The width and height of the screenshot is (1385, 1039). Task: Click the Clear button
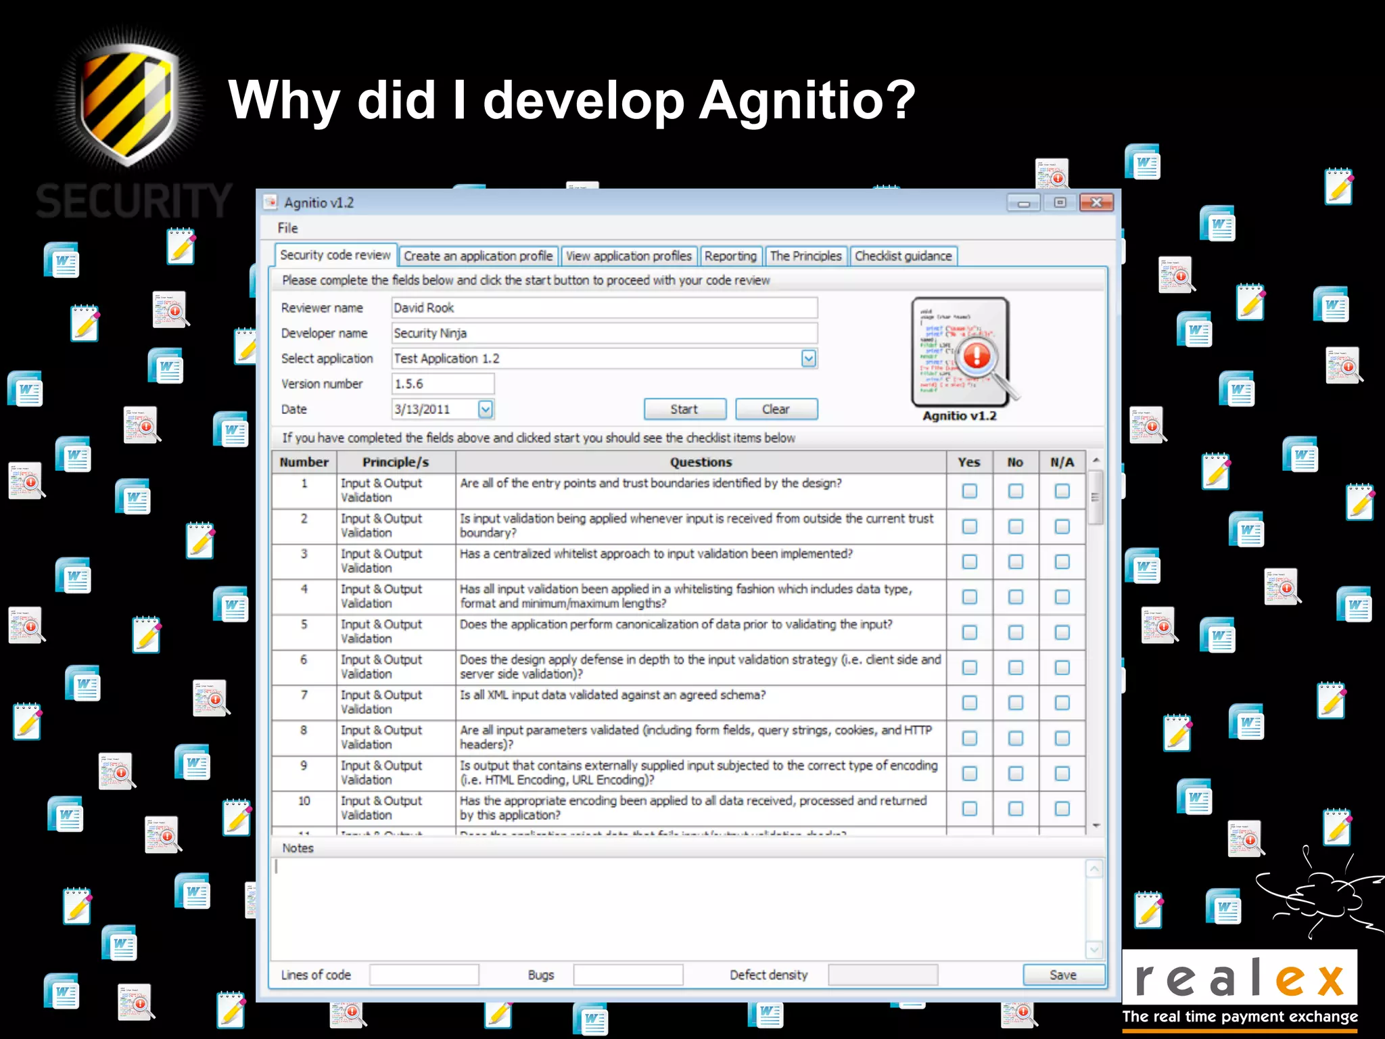[x=776, y=409]
